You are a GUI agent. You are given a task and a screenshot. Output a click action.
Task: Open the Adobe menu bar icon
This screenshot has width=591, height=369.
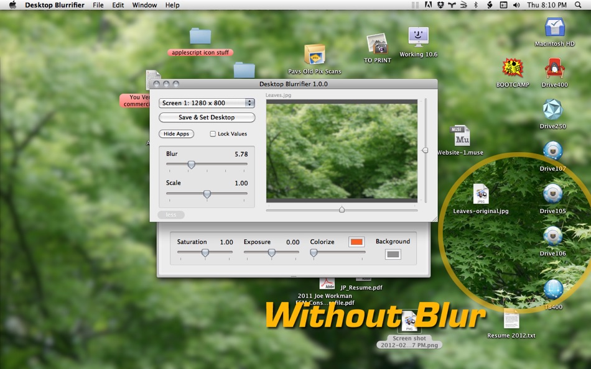(428, 5)
